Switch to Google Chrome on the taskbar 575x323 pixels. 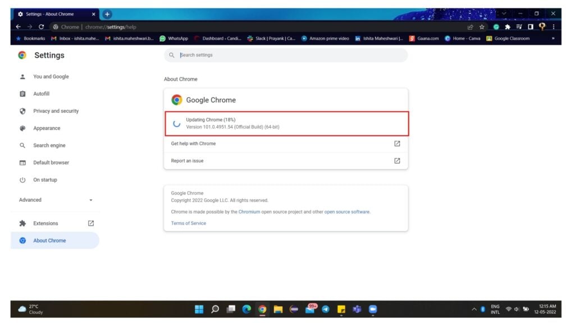[x=262, y=310]
